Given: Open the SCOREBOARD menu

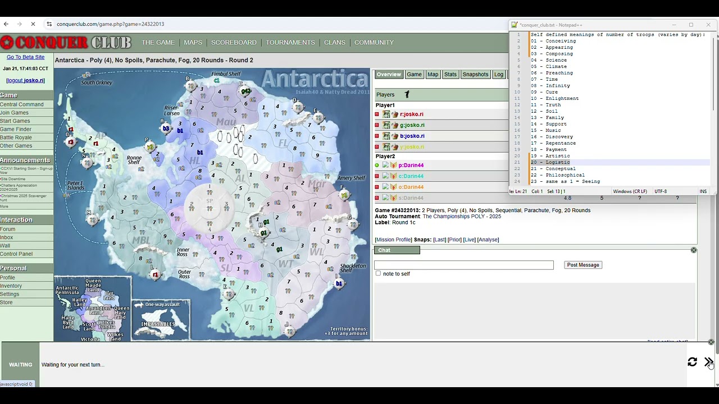Looking at the screenshot, I should pyautogui.click(x=234, y=43).
